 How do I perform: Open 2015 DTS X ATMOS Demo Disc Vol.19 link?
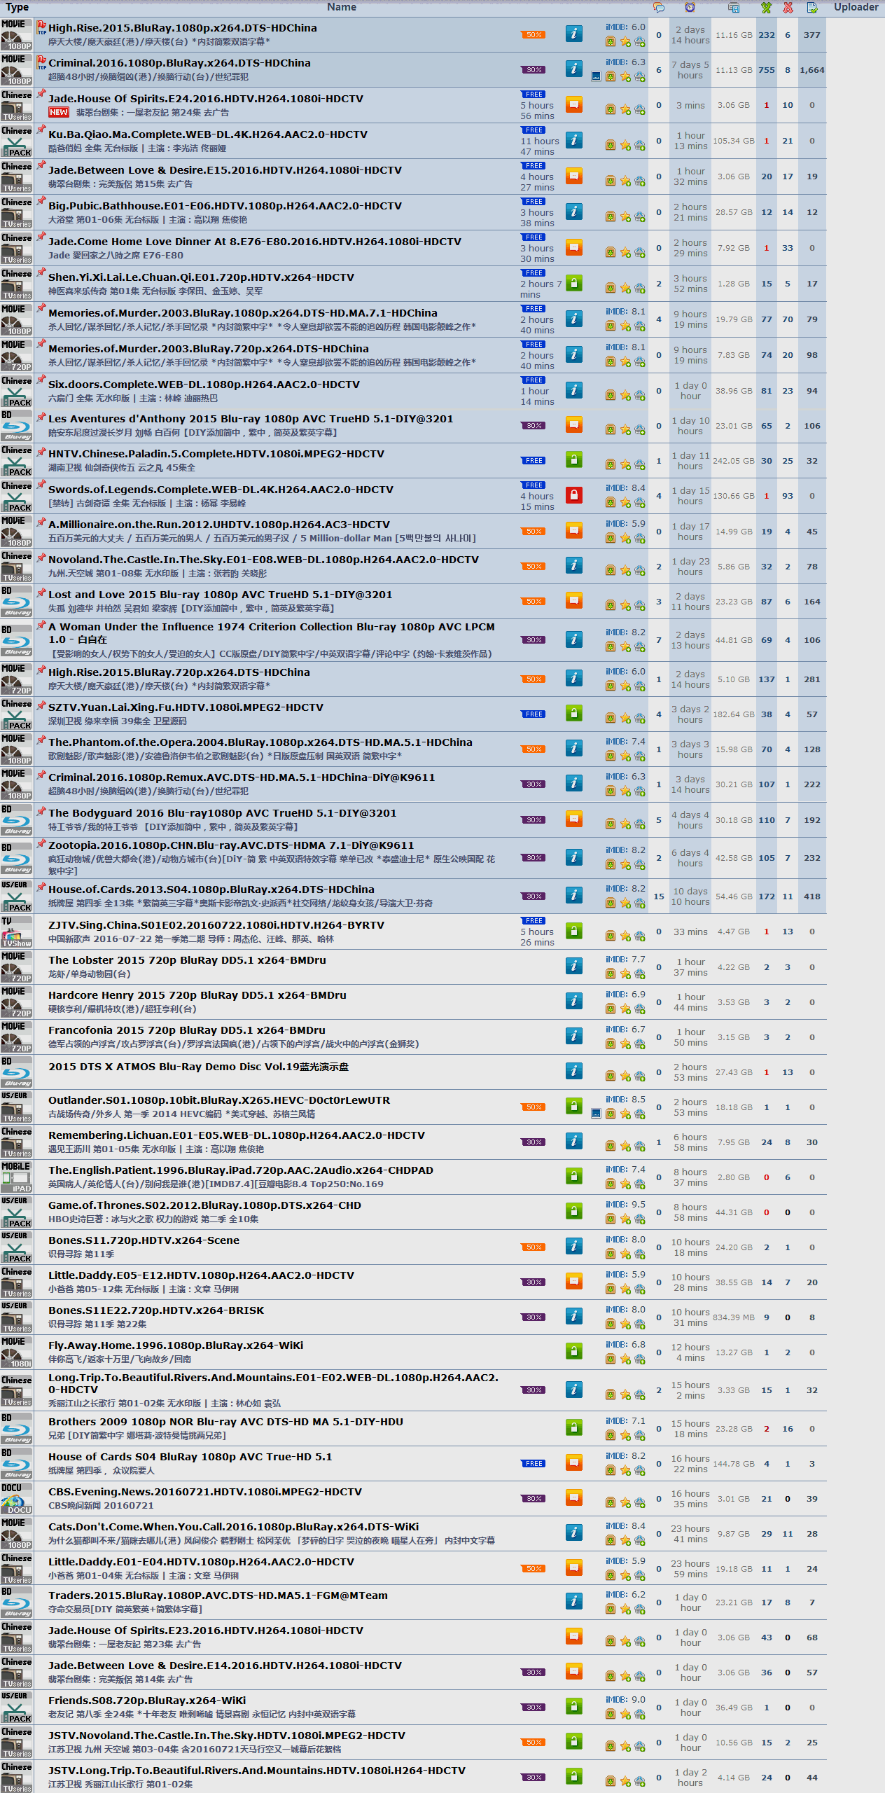[x=198, y=1067]
